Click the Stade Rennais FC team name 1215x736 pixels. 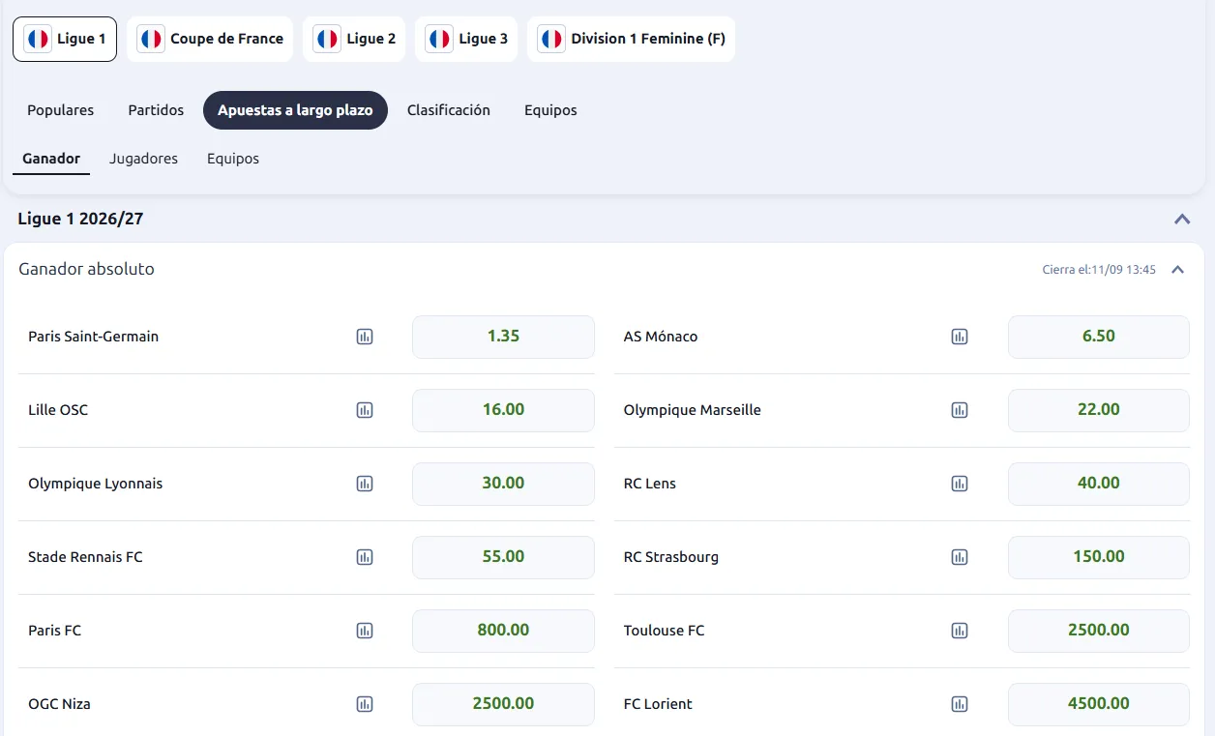tap(85, 557)
